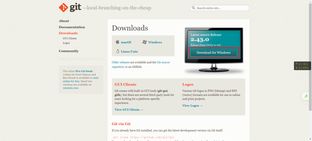Open GUI Clients sidebar sub-item

[70, 38]
